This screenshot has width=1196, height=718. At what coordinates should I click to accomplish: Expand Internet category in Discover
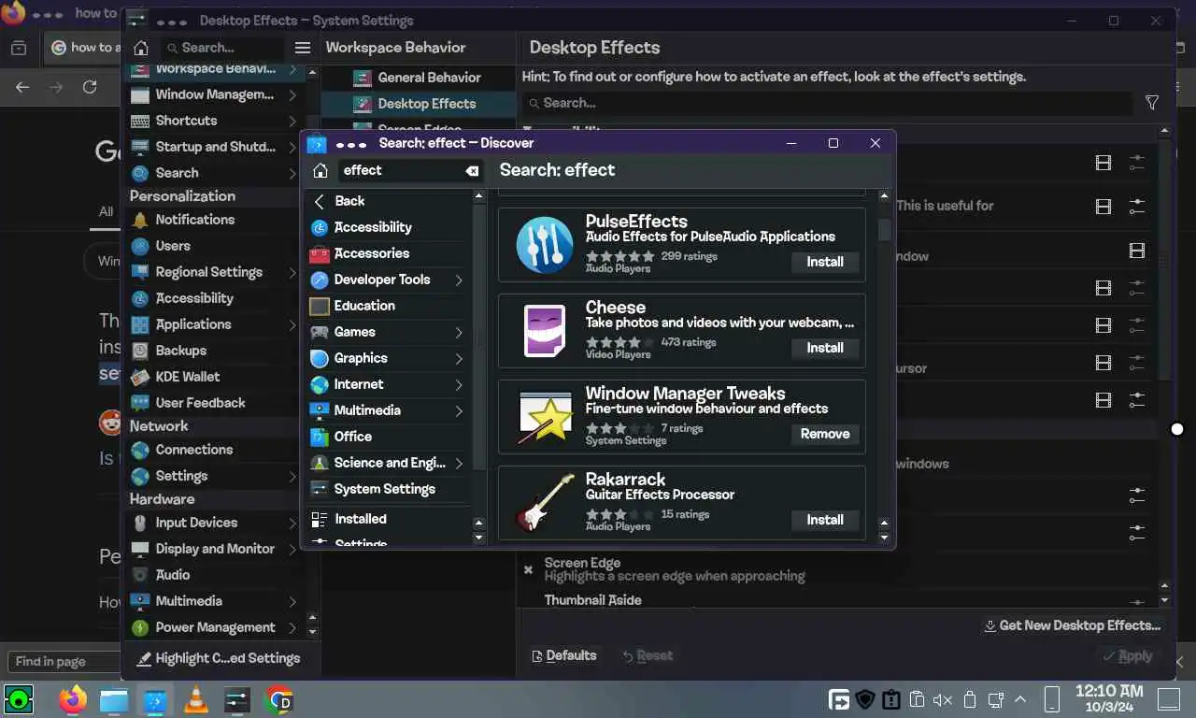pyautogui.click(x=459, y=384)
